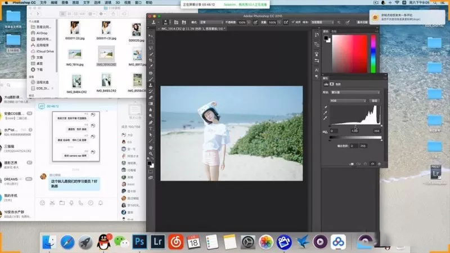
Task: Select the Move tool in Photoshop toolbar
Action: pyautogui.click(x=151, y=36)
